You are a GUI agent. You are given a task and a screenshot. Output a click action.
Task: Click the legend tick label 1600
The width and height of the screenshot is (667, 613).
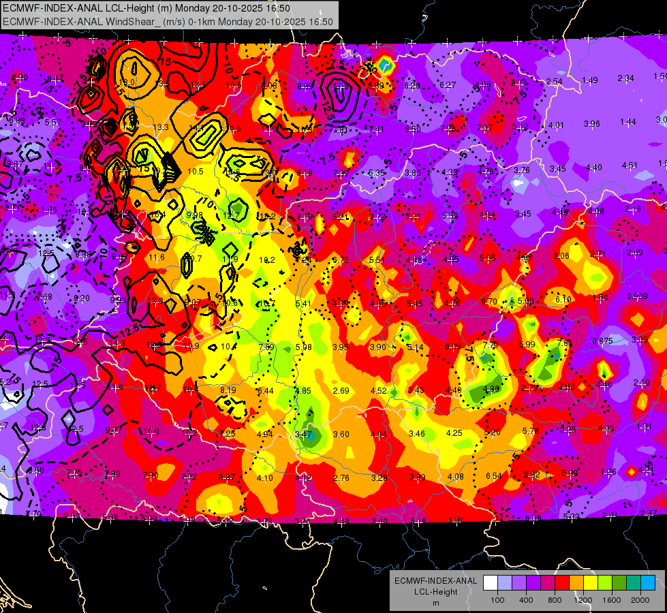(611, 600)
